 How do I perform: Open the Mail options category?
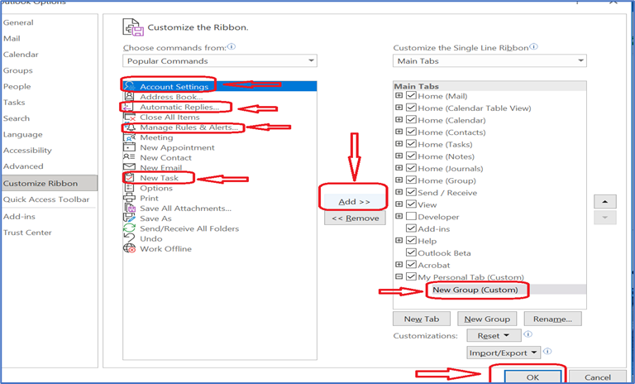click(x=12, y=39)
